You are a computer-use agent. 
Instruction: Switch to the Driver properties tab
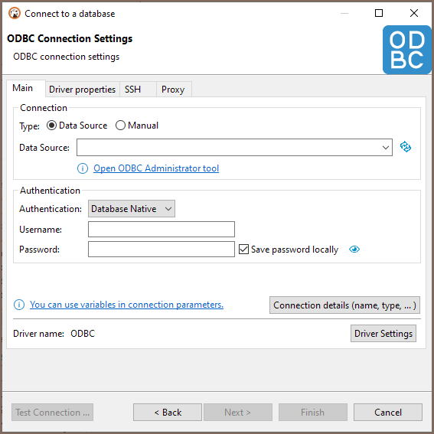click(x=82, y=90)
